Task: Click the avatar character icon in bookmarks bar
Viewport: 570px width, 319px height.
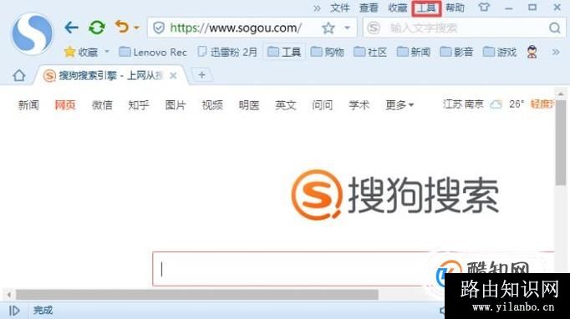Action: pyautogui.click(x=532, y=53)
